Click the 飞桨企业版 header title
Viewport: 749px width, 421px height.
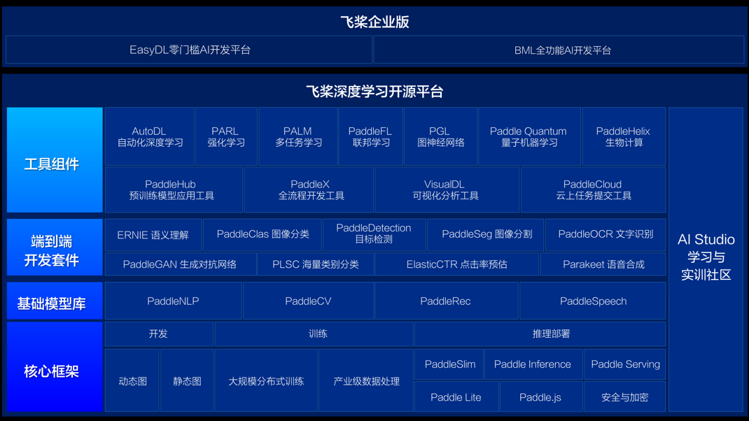click(374, 22)
